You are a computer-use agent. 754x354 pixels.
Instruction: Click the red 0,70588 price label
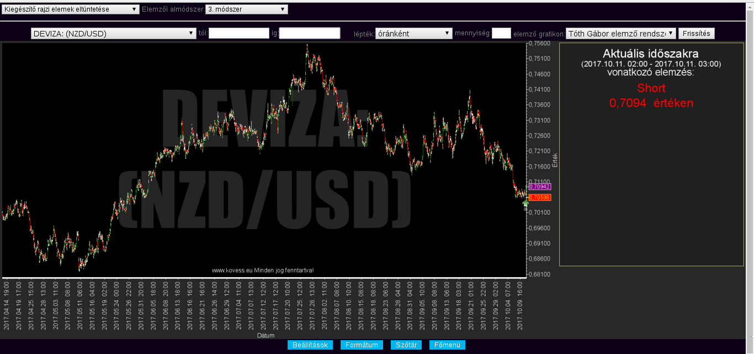tap(539, 197)
